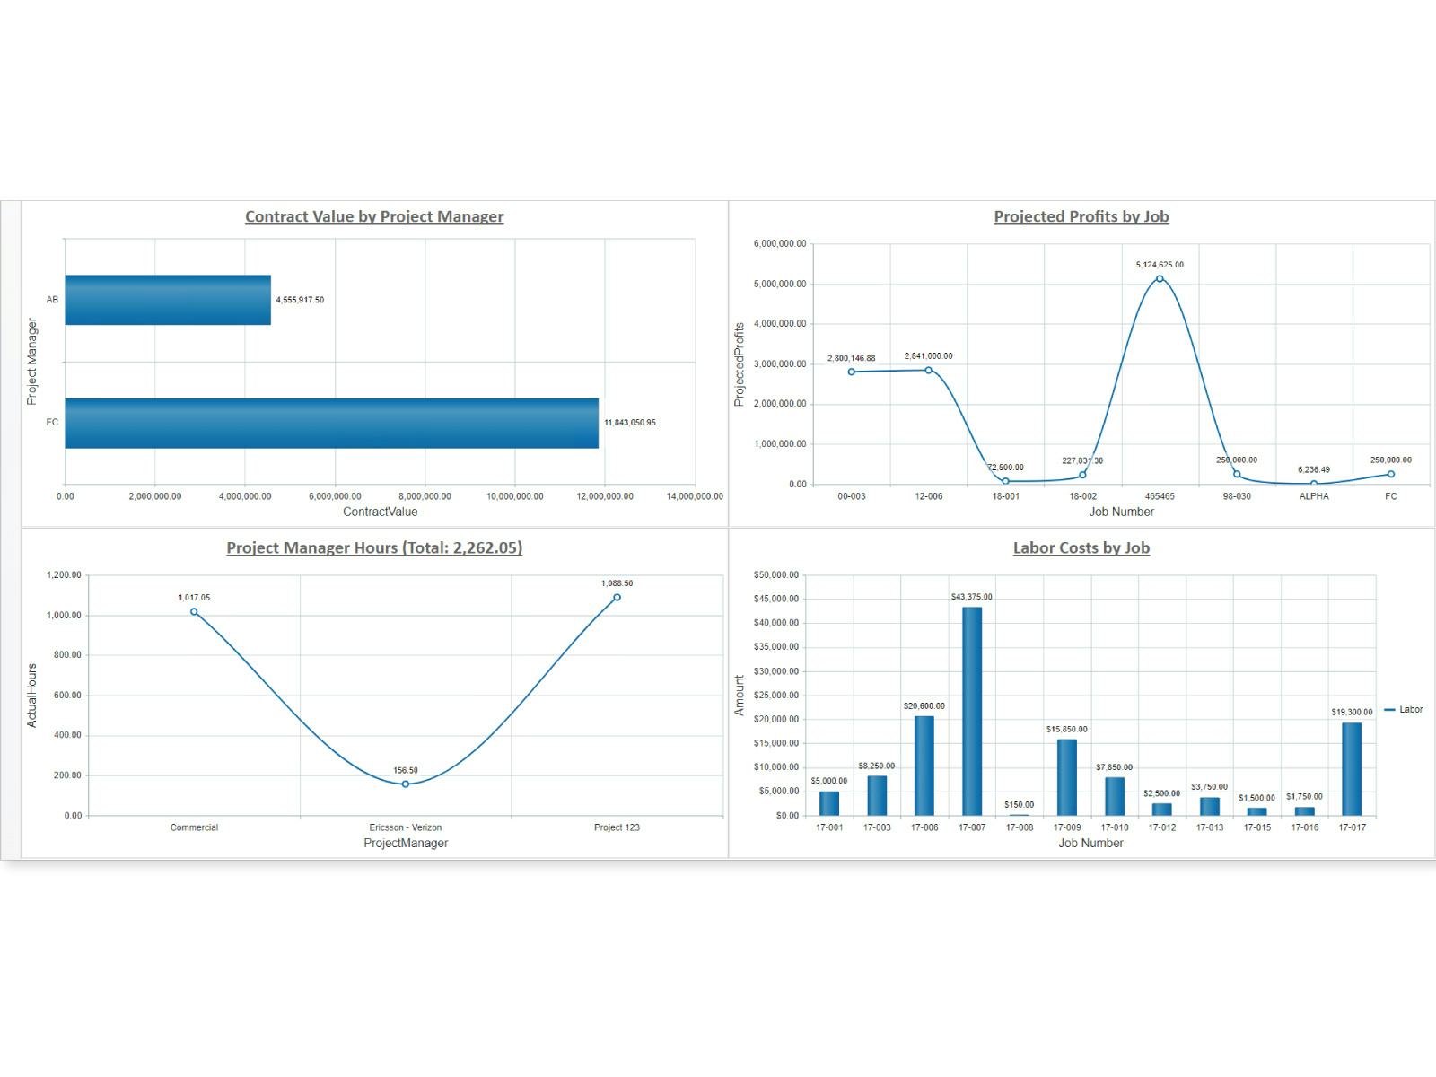Click the 227,831.30 value label

[x=1082, y=461]
